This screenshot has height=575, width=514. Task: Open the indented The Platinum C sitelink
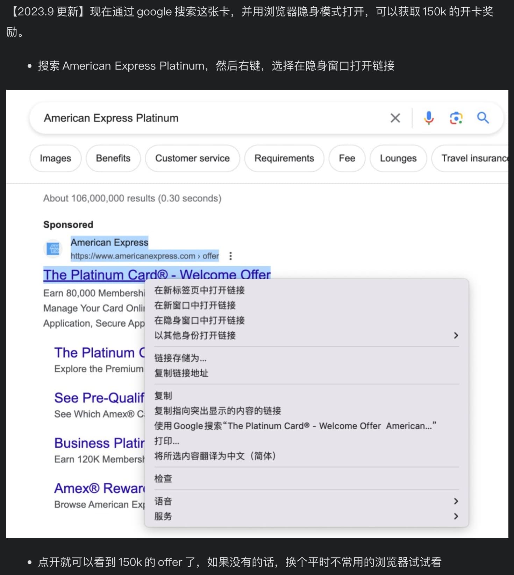pyautogui.click(x=100, y=353)
